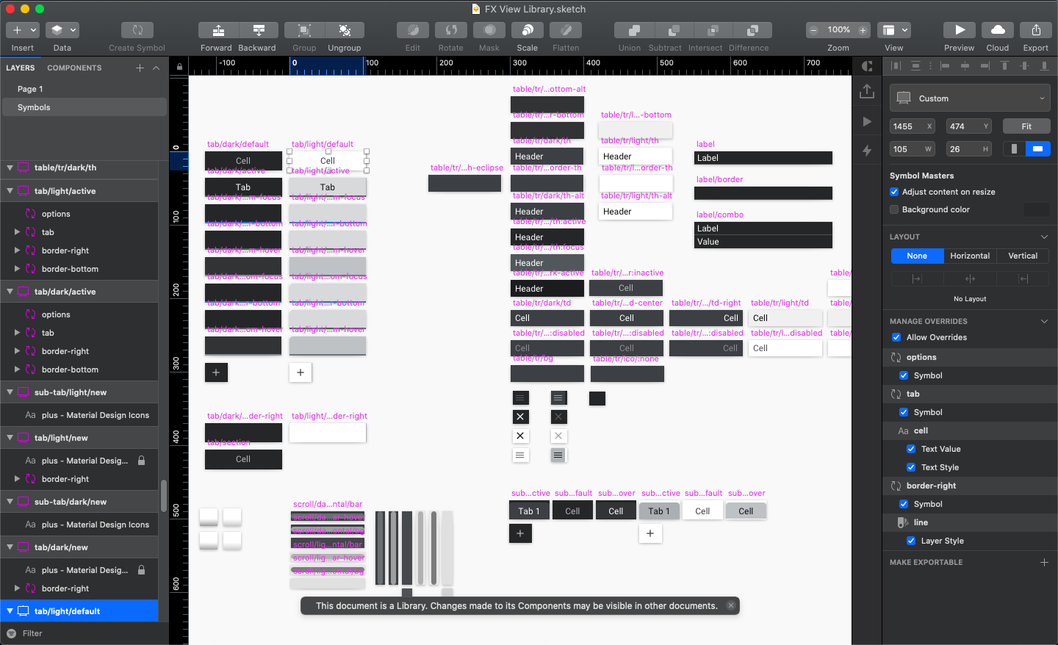Screen dimensions: 1058x645
Task: Open the Cloud toolbar button
Action: (998, 30)
